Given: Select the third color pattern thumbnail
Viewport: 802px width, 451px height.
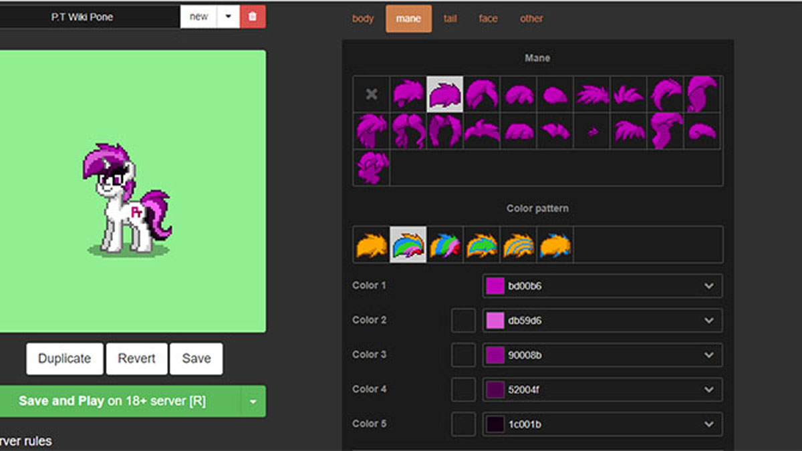Looking at the screenshot, I should point(445,245).
